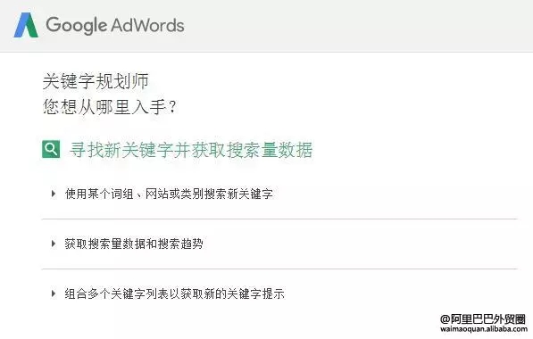The image size is (533, 339).
Task: Click the green 寻找新关键字并获取搜索量数据 heading
Action: pos(191,150)
